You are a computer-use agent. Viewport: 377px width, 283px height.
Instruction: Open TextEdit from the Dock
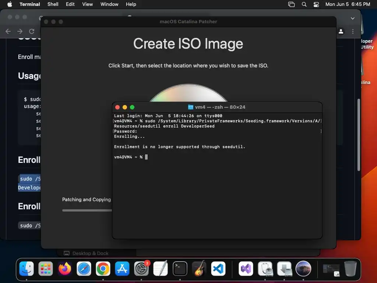(x=161, y=269)
